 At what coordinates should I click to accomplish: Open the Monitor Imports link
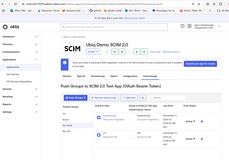point(171,52)
